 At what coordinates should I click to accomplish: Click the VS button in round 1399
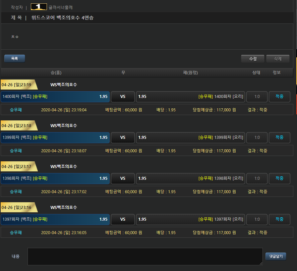point(123,138)
